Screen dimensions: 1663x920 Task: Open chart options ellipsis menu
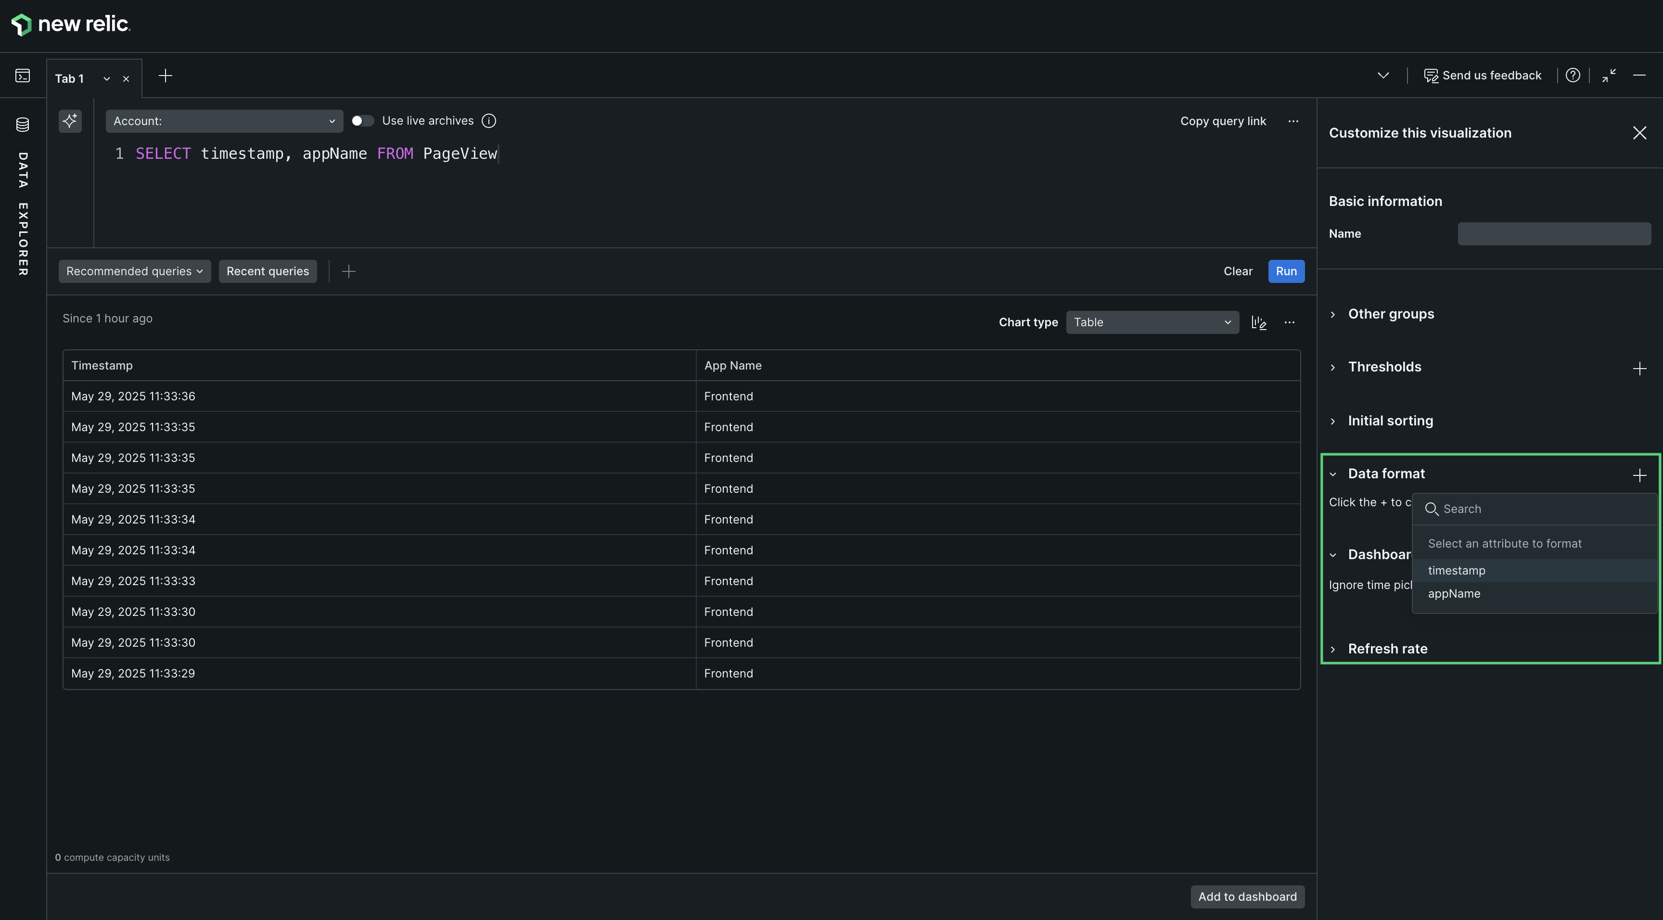coord(1289,322)
